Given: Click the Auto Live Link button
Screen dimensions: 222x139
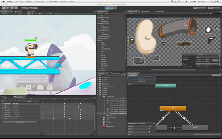Looking at the screenshot, I should [x=216, y=75].
